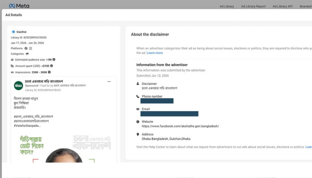The image size is (312, 178).
Task: Open the Ad Library Report page
Action: [x=253, y=6]
